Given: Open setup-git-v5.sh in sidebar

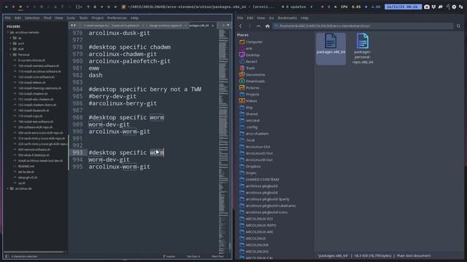Looking at the screenshot, I should [28, 178].
